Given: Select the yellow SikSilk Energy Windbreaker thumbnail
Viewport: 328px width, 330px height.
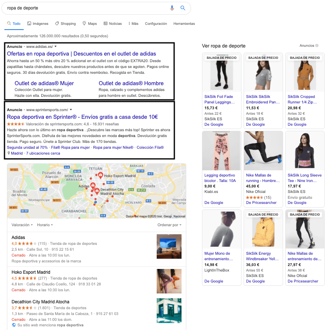Looking at the screenshot, I should click(262, 229).
